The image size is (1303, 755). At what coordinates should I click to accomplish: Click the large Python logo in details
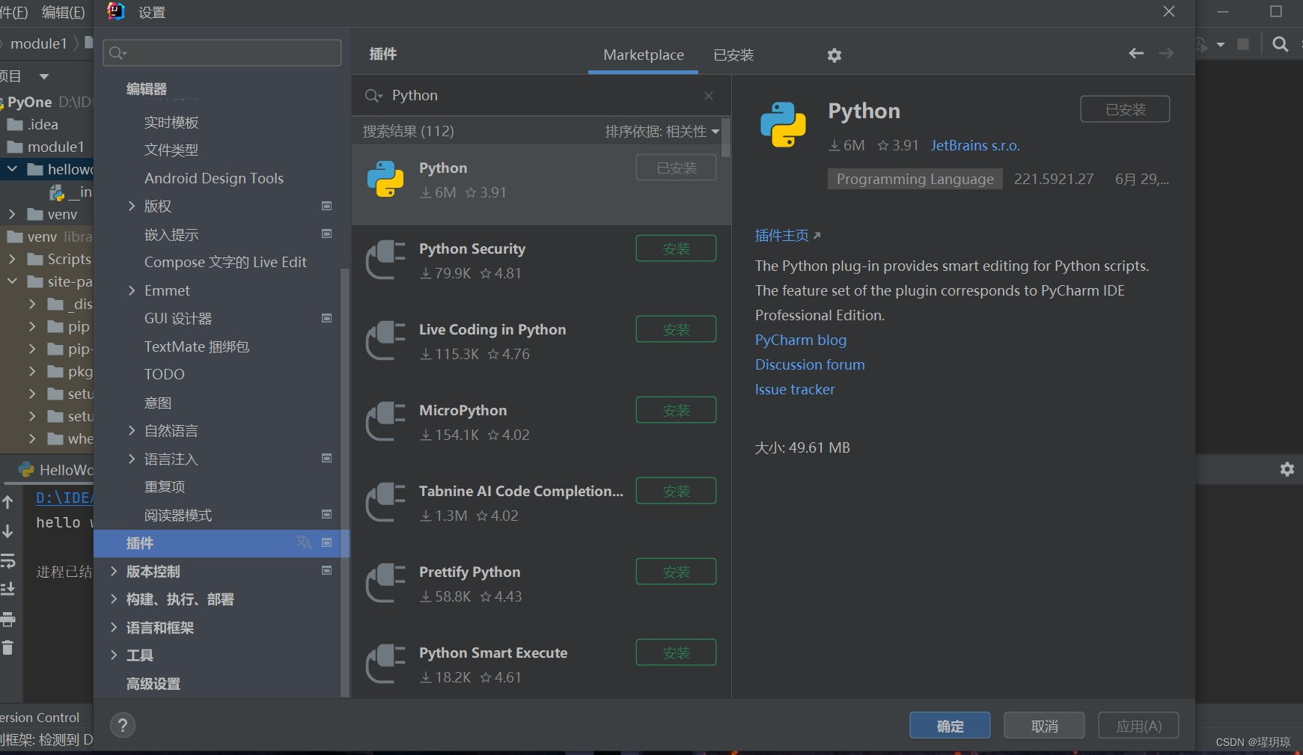coord(783,124)
